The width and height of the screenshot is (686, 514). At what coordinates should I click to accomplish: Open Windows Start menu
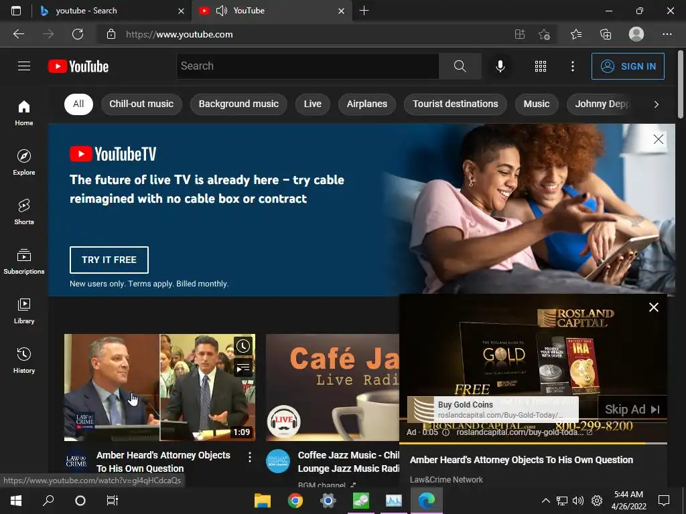pyautogui.click(x=16, y=501)
